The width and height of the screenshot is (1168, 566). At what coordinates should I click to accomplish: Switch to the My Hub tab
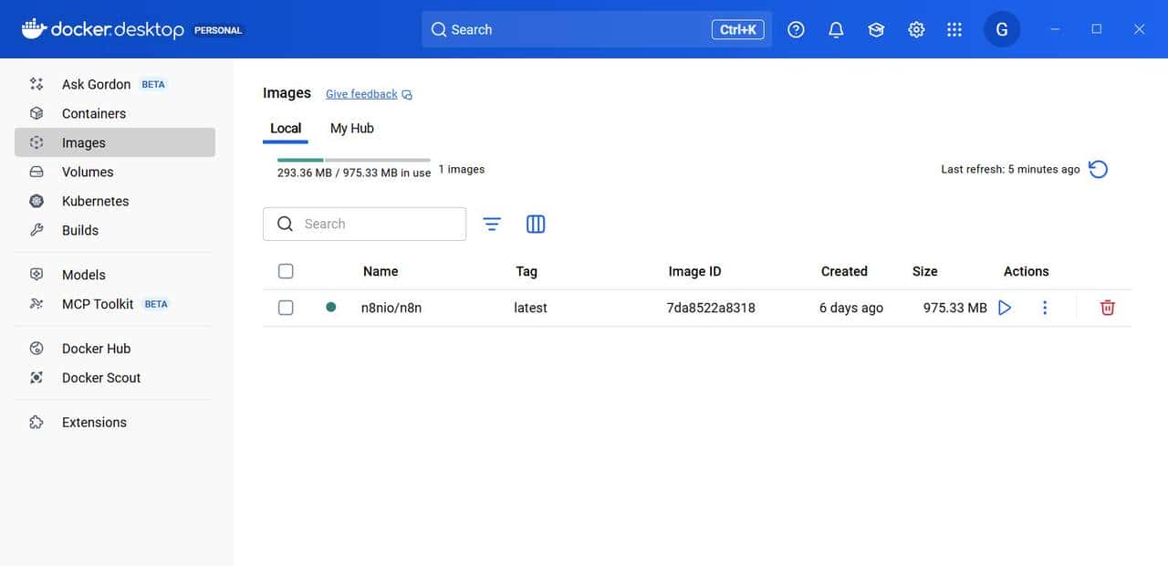click(351, 128)
